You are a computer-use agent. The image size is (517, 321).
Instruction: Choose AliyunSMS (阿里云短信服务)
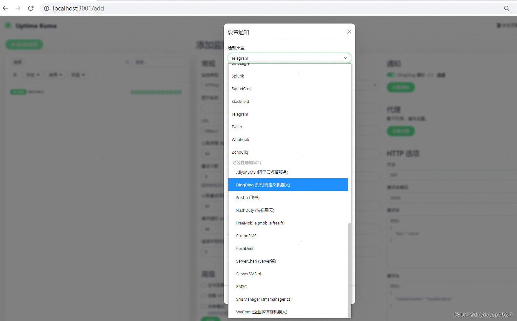pos(288,172)
